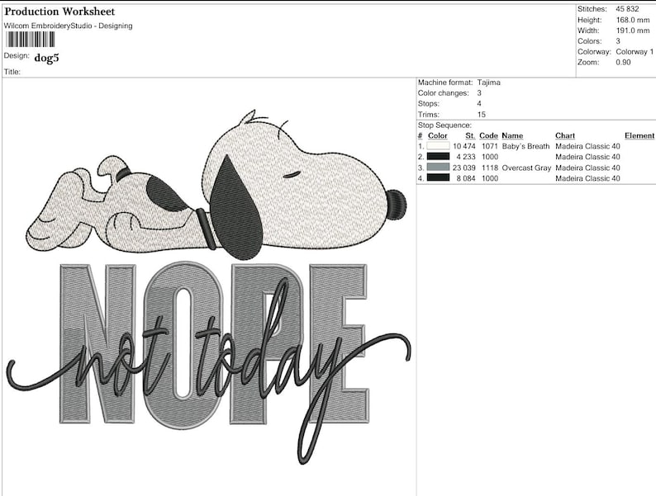Click 'Madeira Classic 40' in row 1

pos(587,146)
